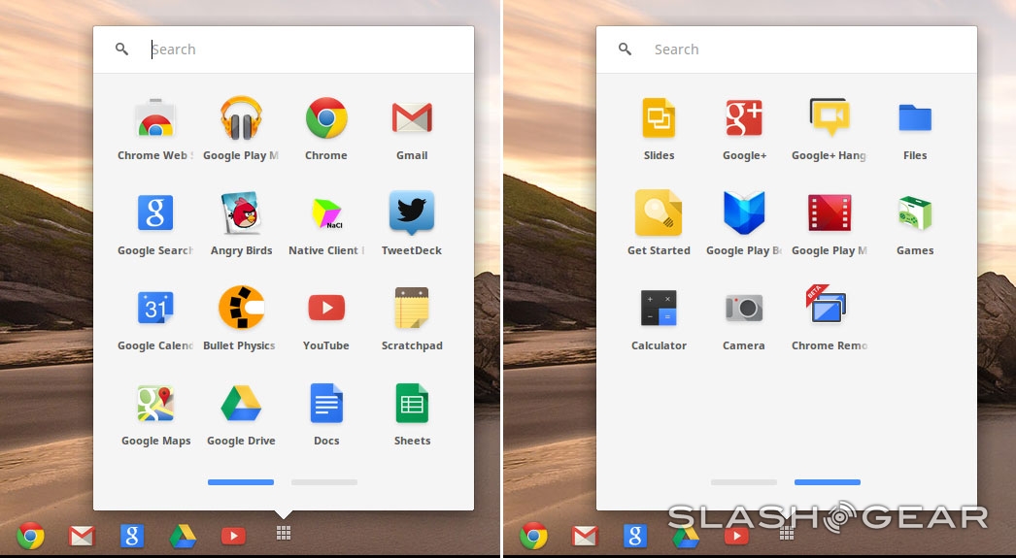
Task: Open the Files app
Action: pos(915,120)
